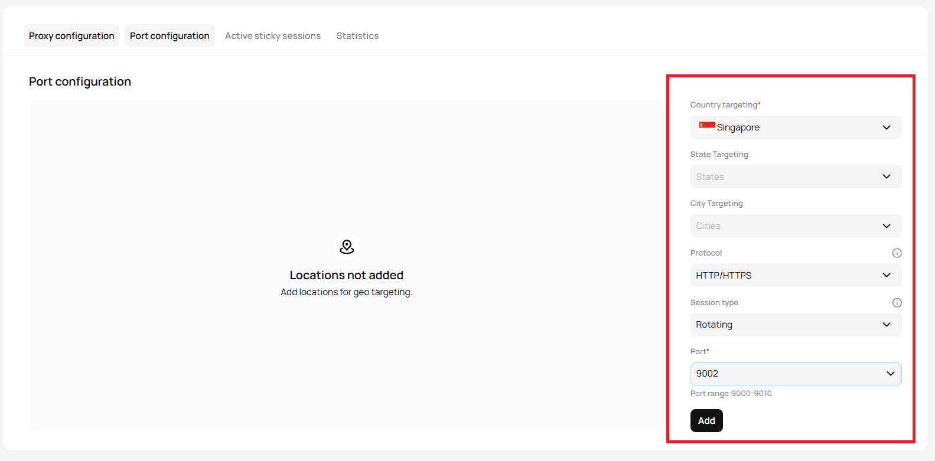Click the Protocol info icon
Viewport: 935px width, 461px height.
[x=897, y=253]
